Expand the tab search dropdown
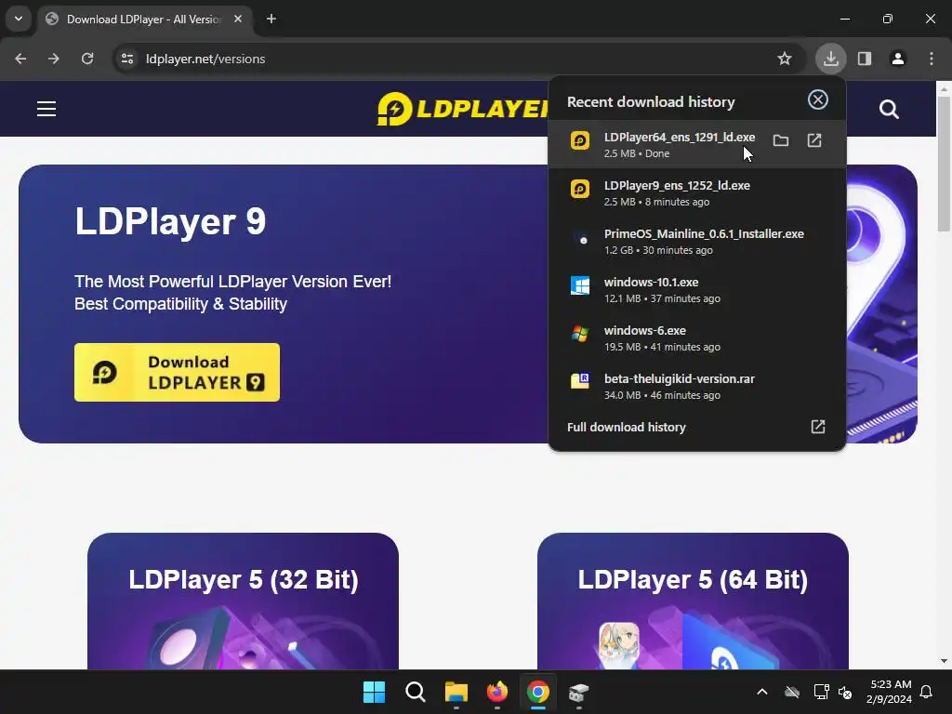952x714 pixels. [x=19, y=19]
